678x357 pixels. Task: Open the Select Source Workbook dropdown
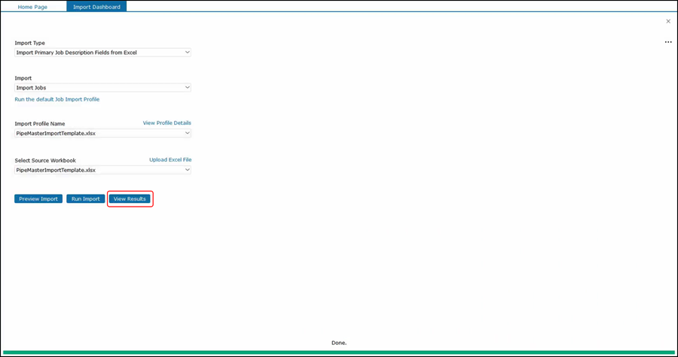click(x=102, y=171)
